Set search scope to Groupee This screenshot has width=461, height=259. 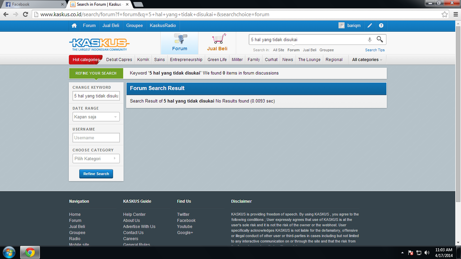point(327,50)
